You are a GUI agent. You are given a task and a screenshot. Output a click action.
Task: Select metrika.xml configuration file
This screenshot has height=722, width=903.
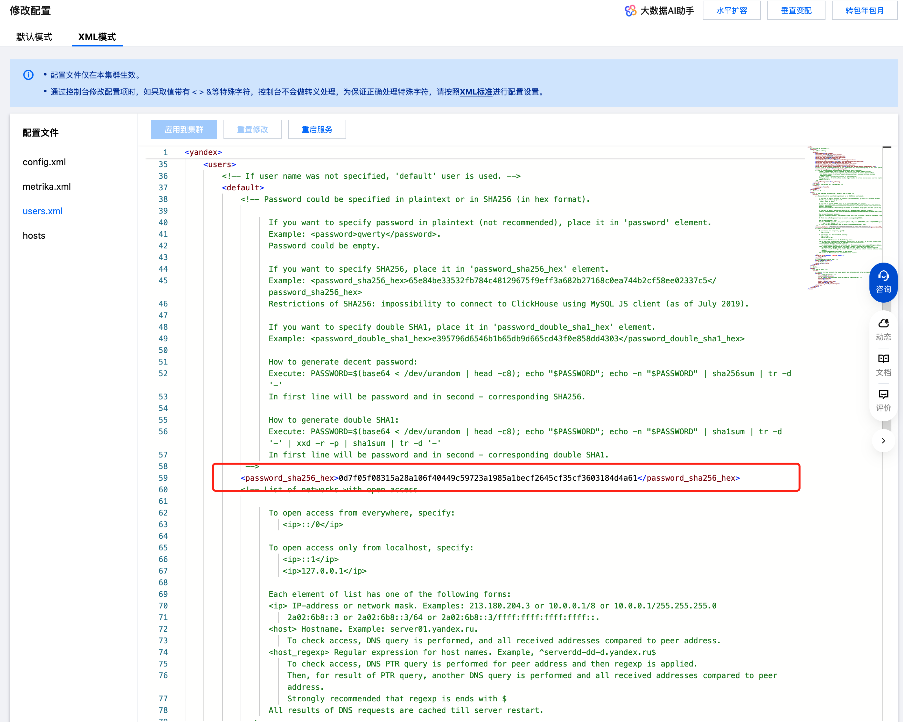[47, 186]
